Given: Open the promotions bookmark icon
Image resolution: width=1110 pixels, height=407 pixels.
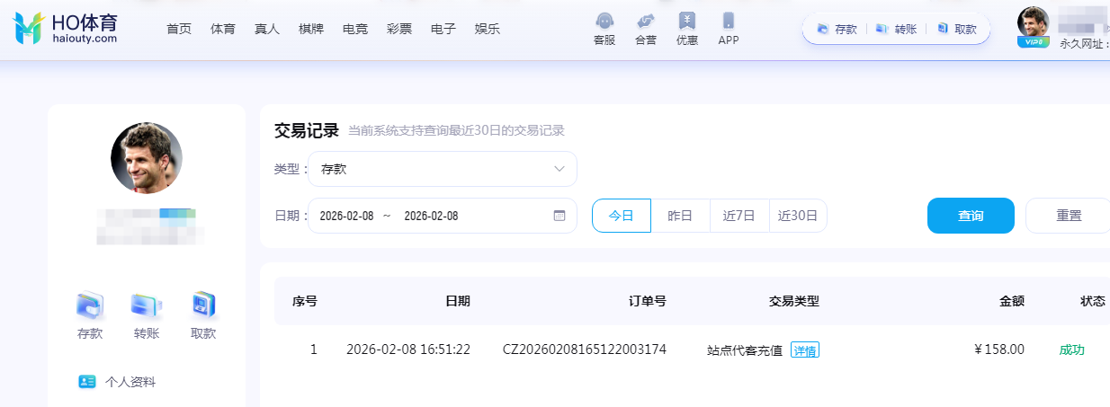Looking at the screenshot, I should 687,21.
